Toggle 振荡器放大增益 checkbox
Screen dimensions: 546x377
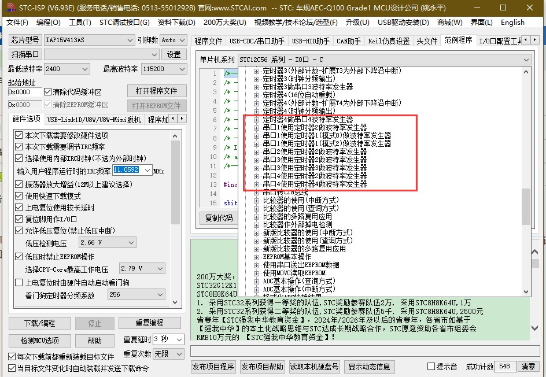click(19, 184)
